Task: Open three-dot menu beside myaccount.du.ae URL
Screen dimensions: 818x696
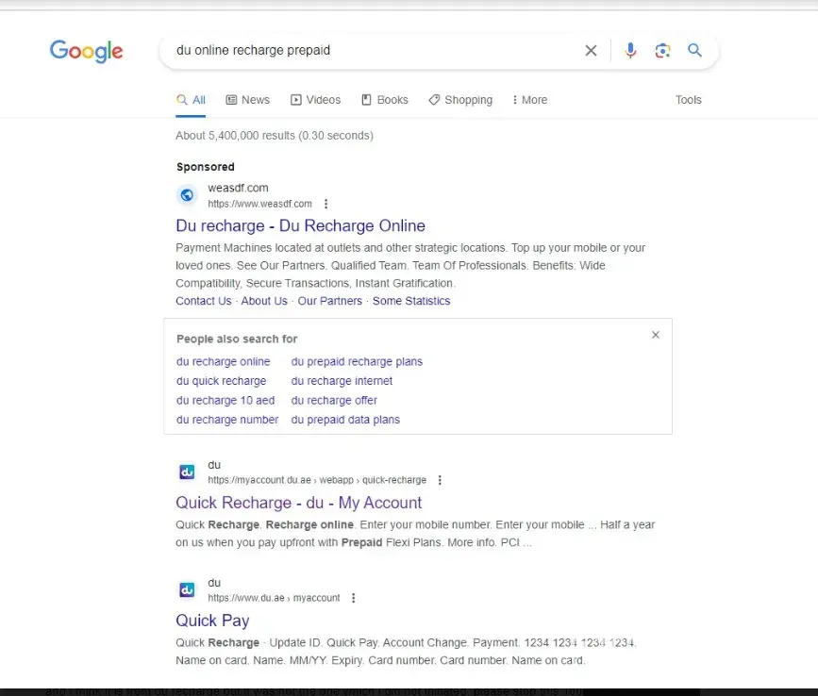Action: [440, 480]
